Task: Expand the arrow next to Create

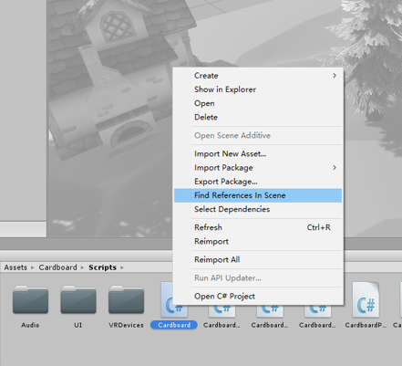Action: coord(335,76)
